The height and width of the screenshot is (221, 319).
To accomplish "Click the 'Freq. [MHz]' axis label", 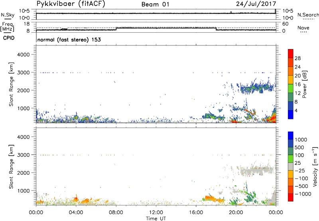I will click(7, 27).
